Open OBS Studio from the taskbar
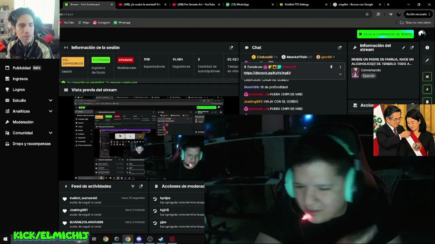The height and width of the screenshot is (244, 435). [x=150, y=239]
